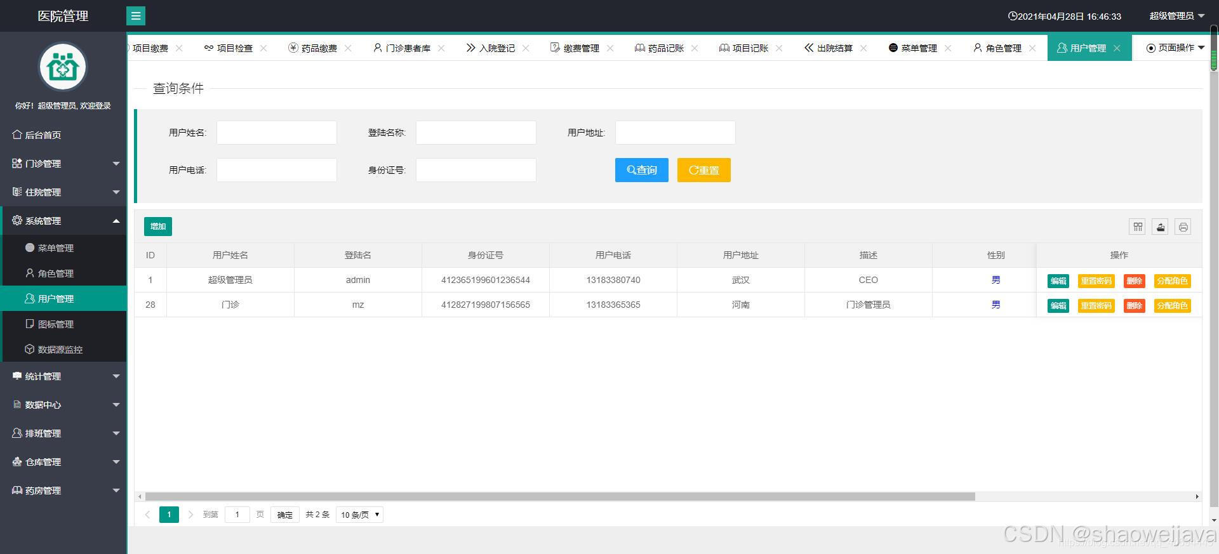
Task: Click the table horizontal scrollbar thumb
Action: coord(560,497)
